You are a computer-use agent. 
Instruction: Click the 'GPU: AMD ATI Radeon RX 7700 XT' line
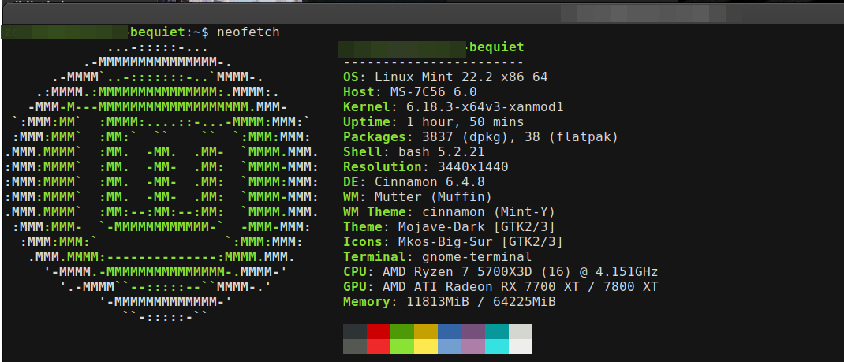501,287
